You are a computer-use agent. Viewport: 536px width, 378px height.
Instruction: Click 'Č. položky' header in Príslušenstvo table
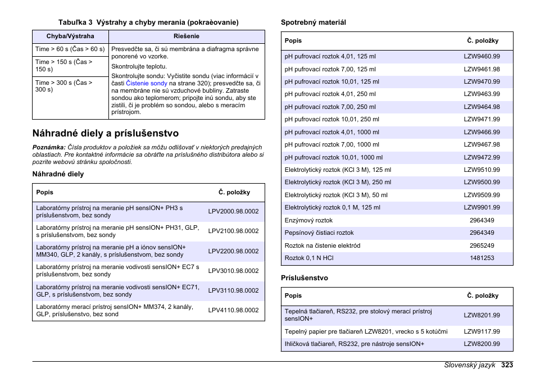tap(483, 295)
